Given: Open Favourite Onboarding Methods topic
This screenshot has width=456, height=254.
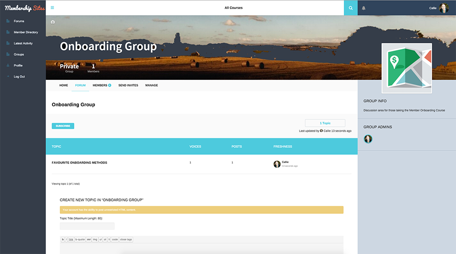Looking at the screenshot, I should click(79, 163).
